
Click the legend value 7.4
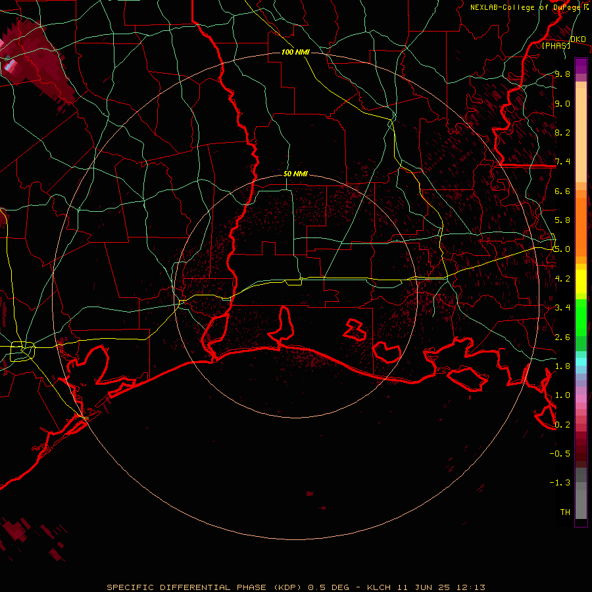[562, 162]
